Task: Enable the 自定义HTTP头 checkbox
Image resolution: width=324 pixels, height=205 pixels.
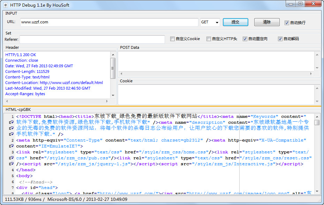Action: (x=209, y=39)
